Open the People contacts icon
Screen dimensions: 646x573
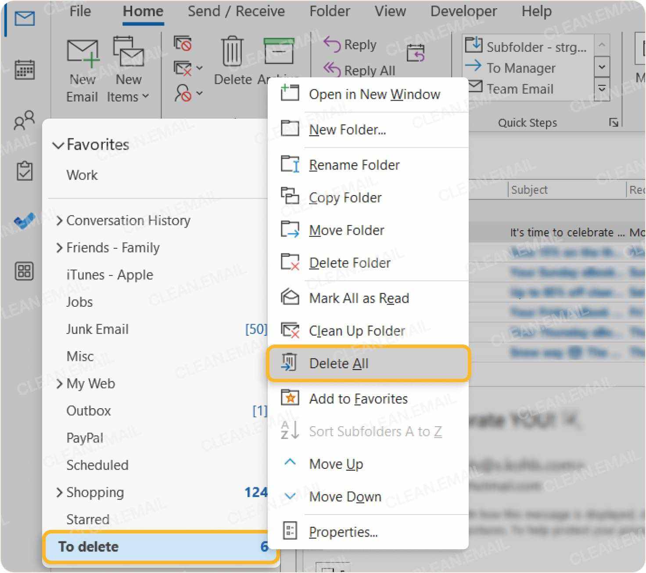pos(24,120)
